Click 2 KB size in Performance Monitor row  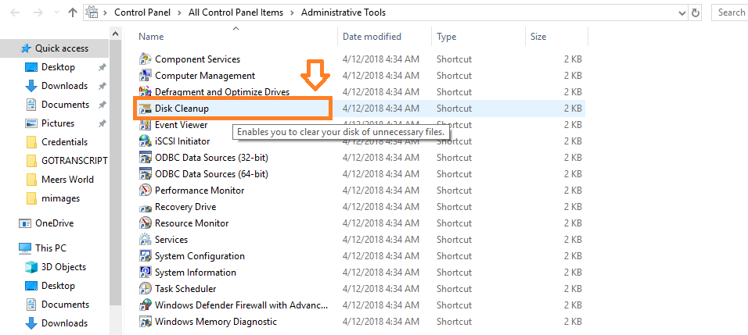(x=573, y=191)
